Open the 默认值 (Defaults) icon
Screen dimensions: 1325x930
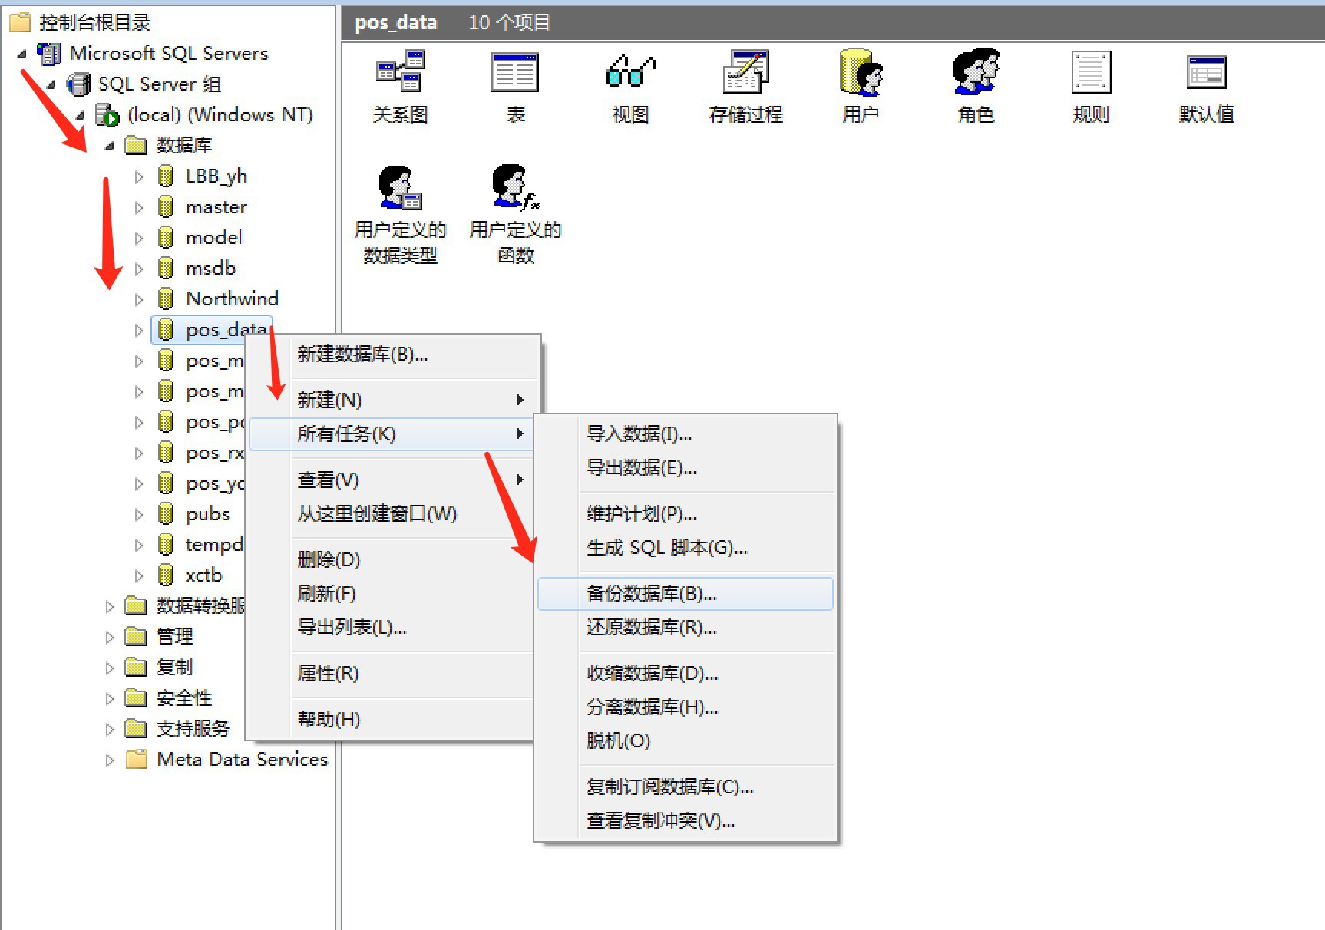[1206, 71]
